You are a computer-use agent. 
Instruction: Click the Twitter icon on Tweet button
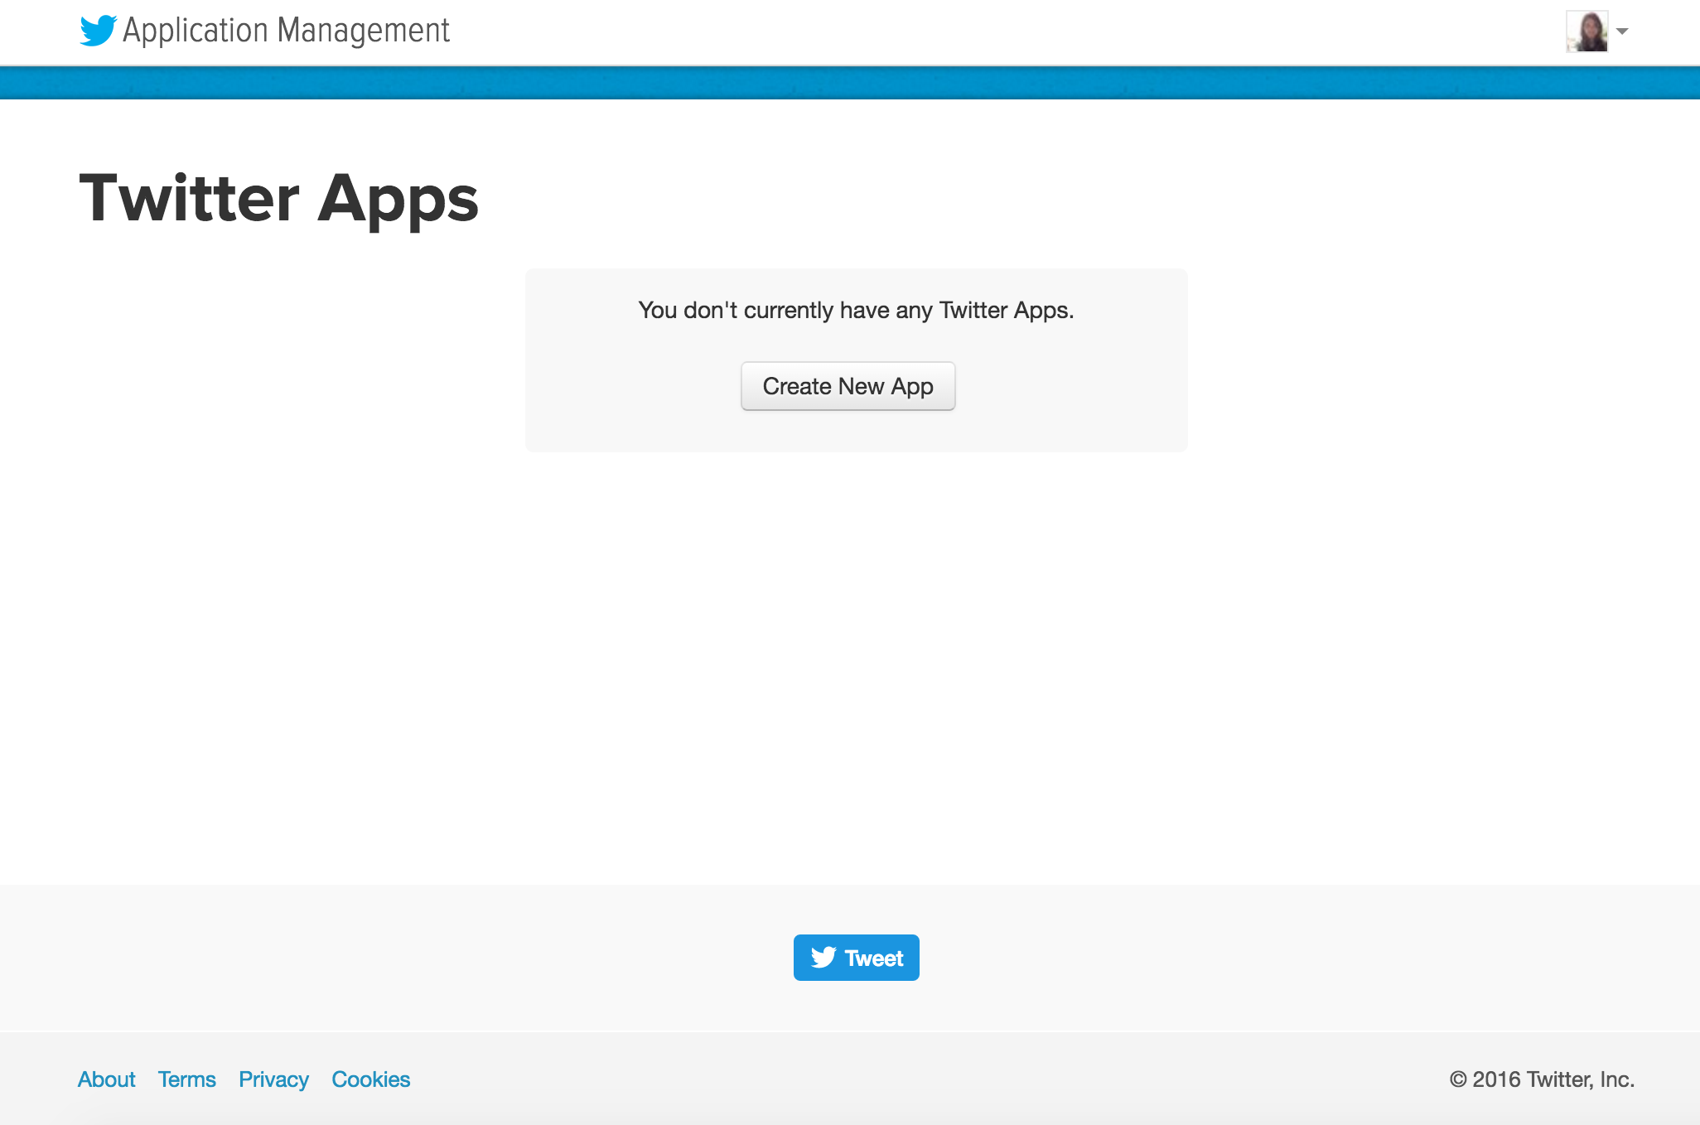coord(823,958)
